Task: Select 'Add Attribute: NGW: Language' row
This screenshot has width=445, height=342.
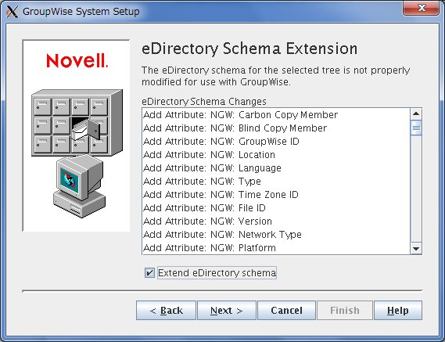Action: pyautogui.click(x=276, y=168)
